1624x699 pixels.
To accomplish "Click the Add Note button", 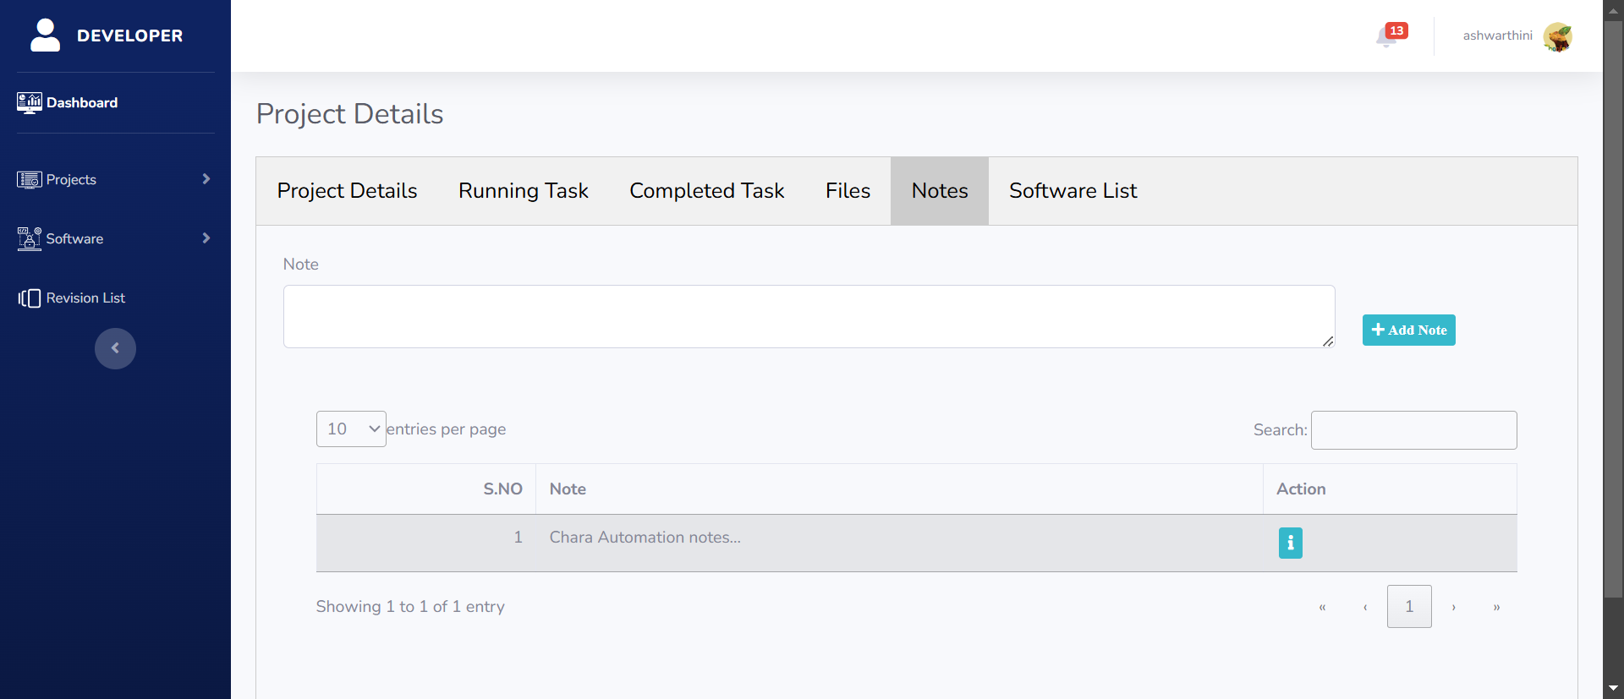I will pyautogui.click(x=1408, y=330).
